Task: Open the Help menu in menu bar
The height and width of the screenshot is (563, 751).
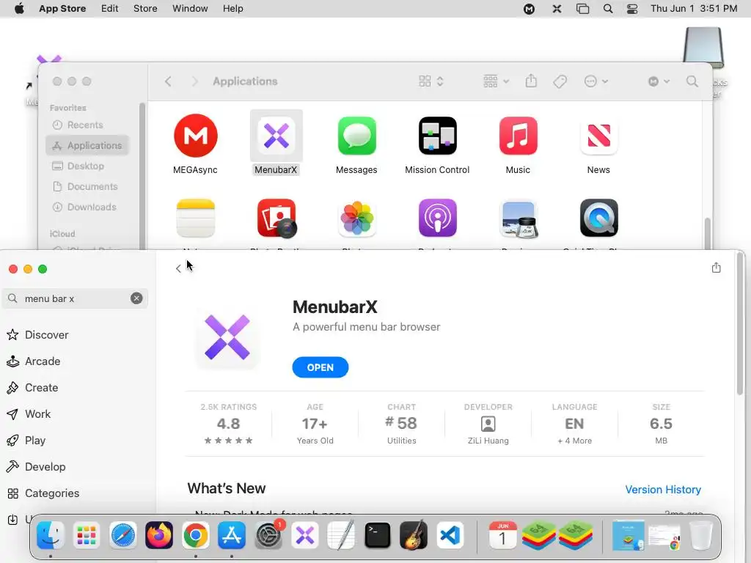Action: 232,9
